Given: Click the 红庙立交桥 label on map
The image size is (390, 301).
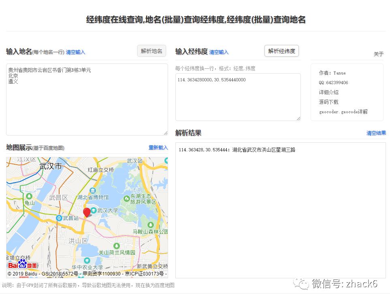Looking at the screenshot, I should tap(101, 170).
